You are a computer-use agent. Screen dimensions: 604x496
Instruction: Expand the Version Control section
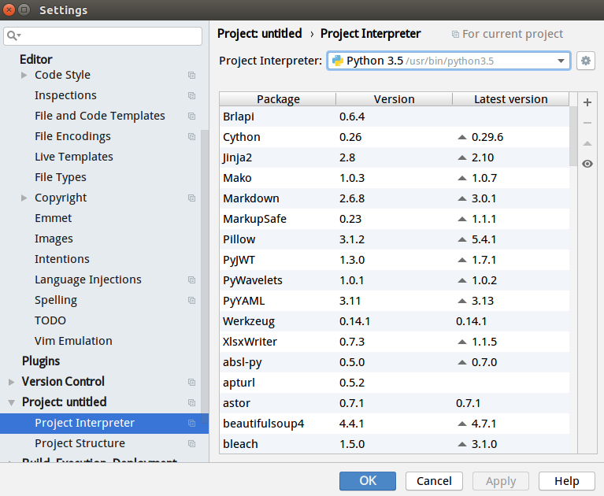11,382
